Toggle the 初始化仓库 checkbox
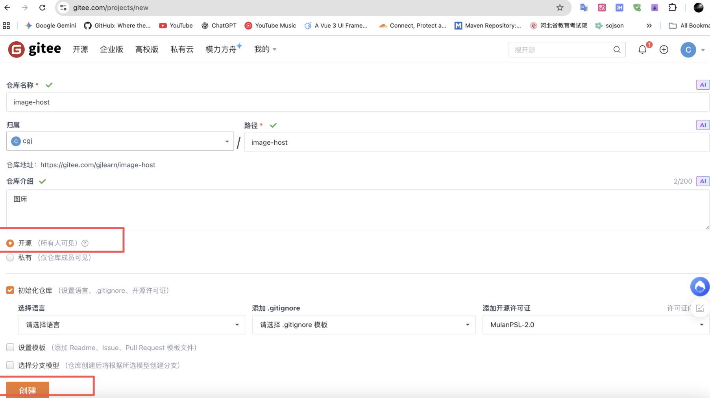 (10, 290)
